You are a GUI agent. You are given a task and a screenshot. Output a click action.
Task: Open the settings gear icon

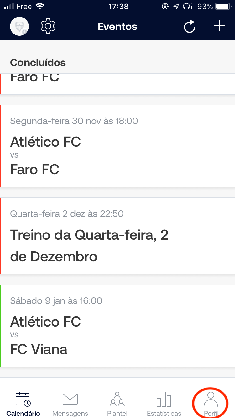point(48,26)
